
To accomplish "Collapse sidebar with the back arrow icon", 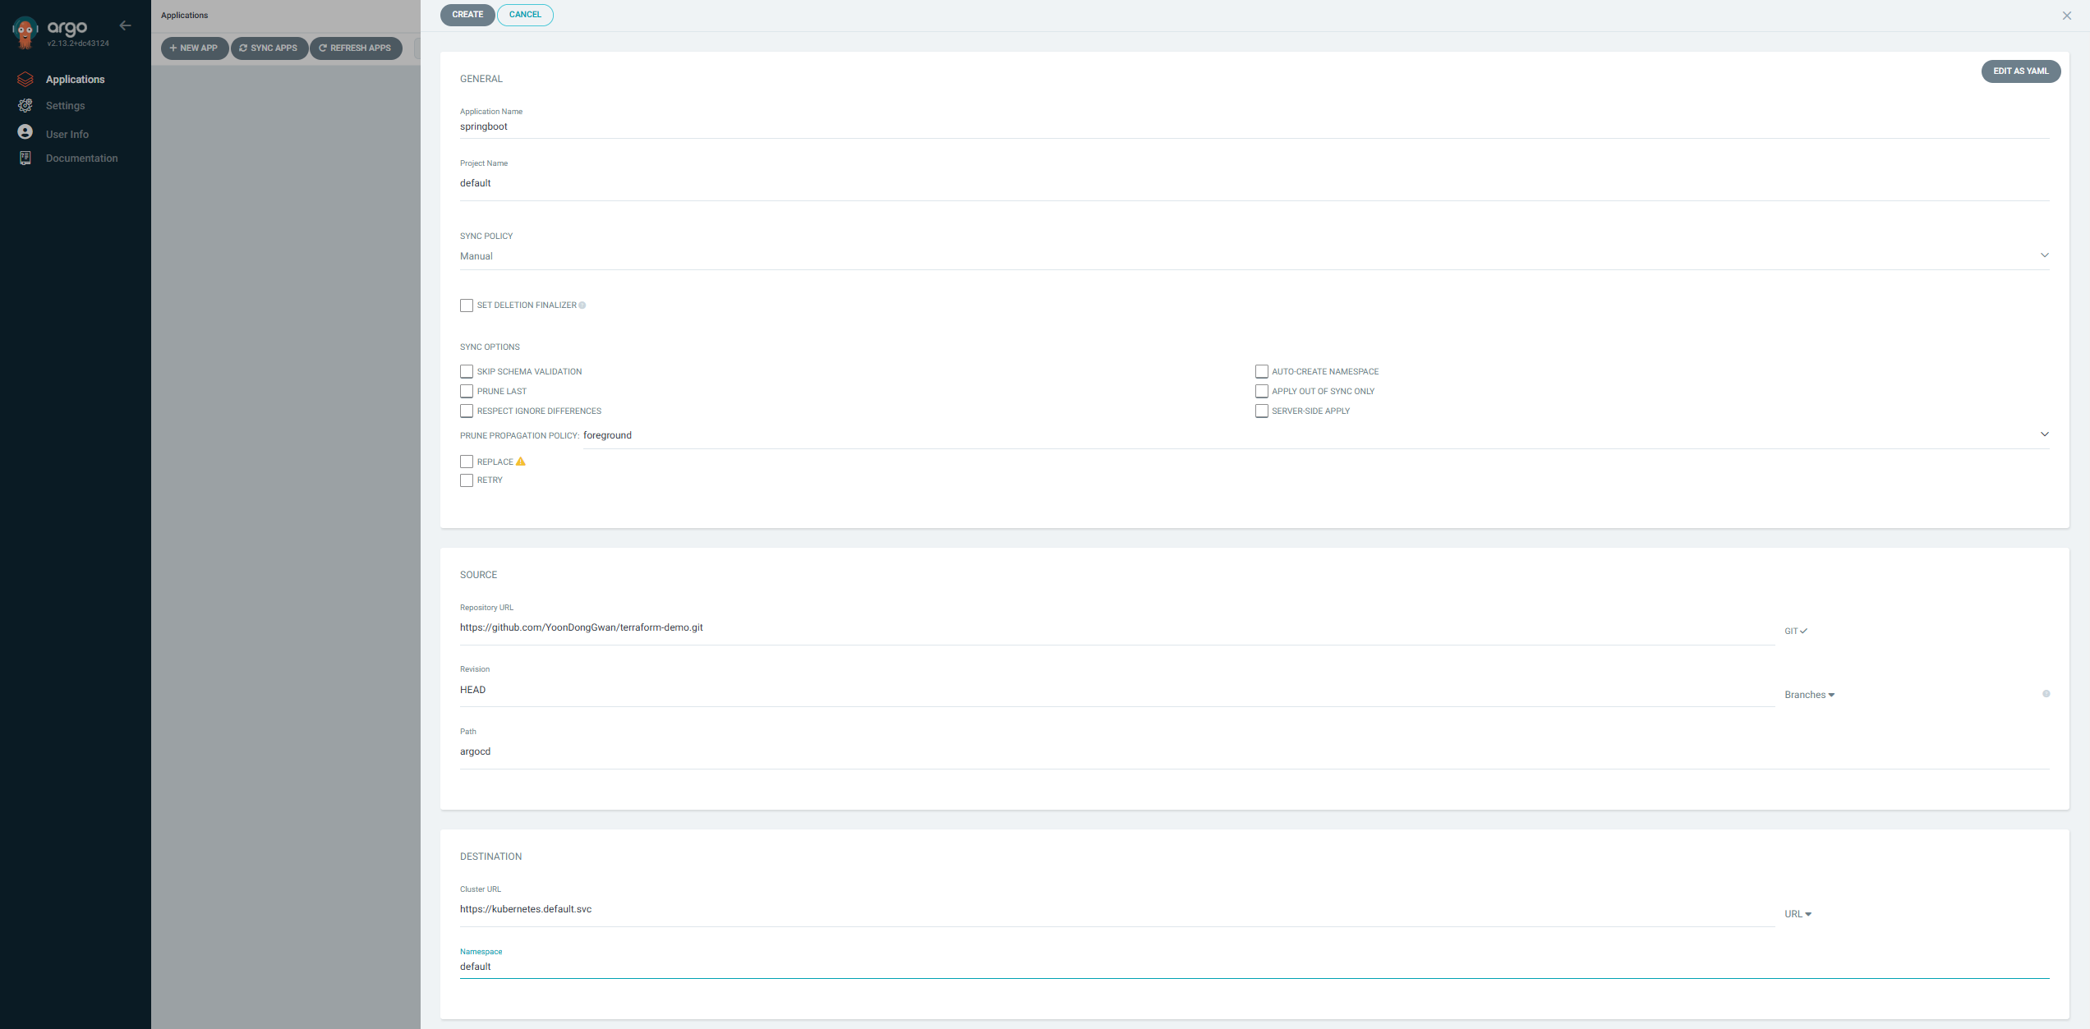I will tap(125, 25).
